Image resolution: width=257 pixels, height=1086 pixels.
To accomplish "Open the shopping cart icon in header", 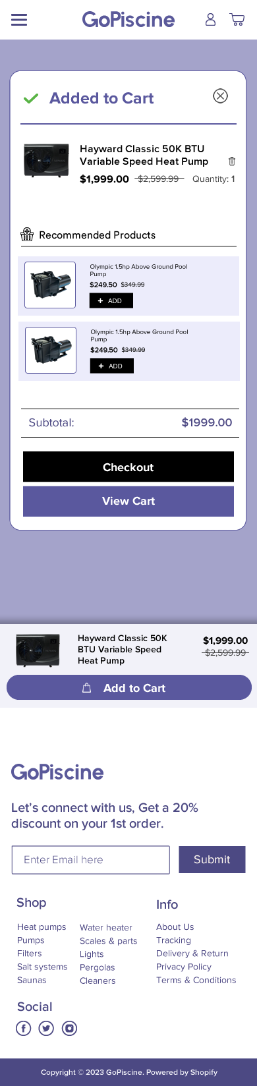I will click(x=237, y=20).
